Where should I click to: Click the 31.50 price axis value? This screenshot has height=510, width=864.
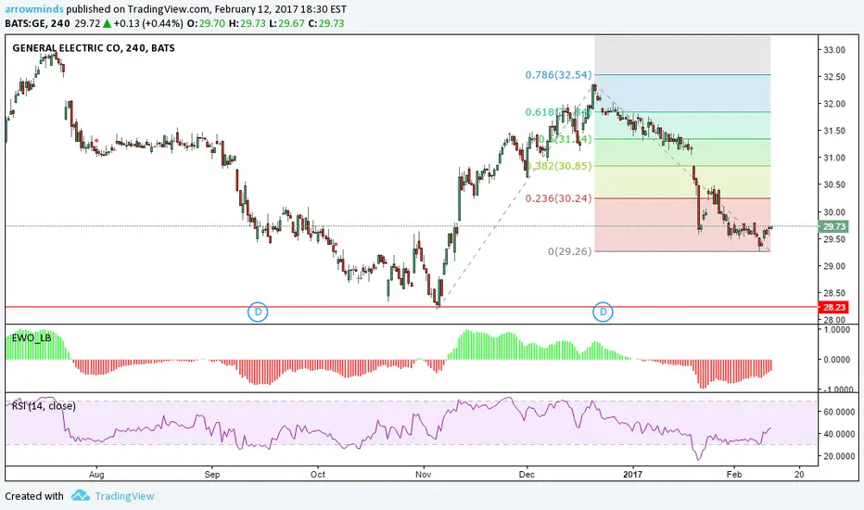tap(834, 132)
